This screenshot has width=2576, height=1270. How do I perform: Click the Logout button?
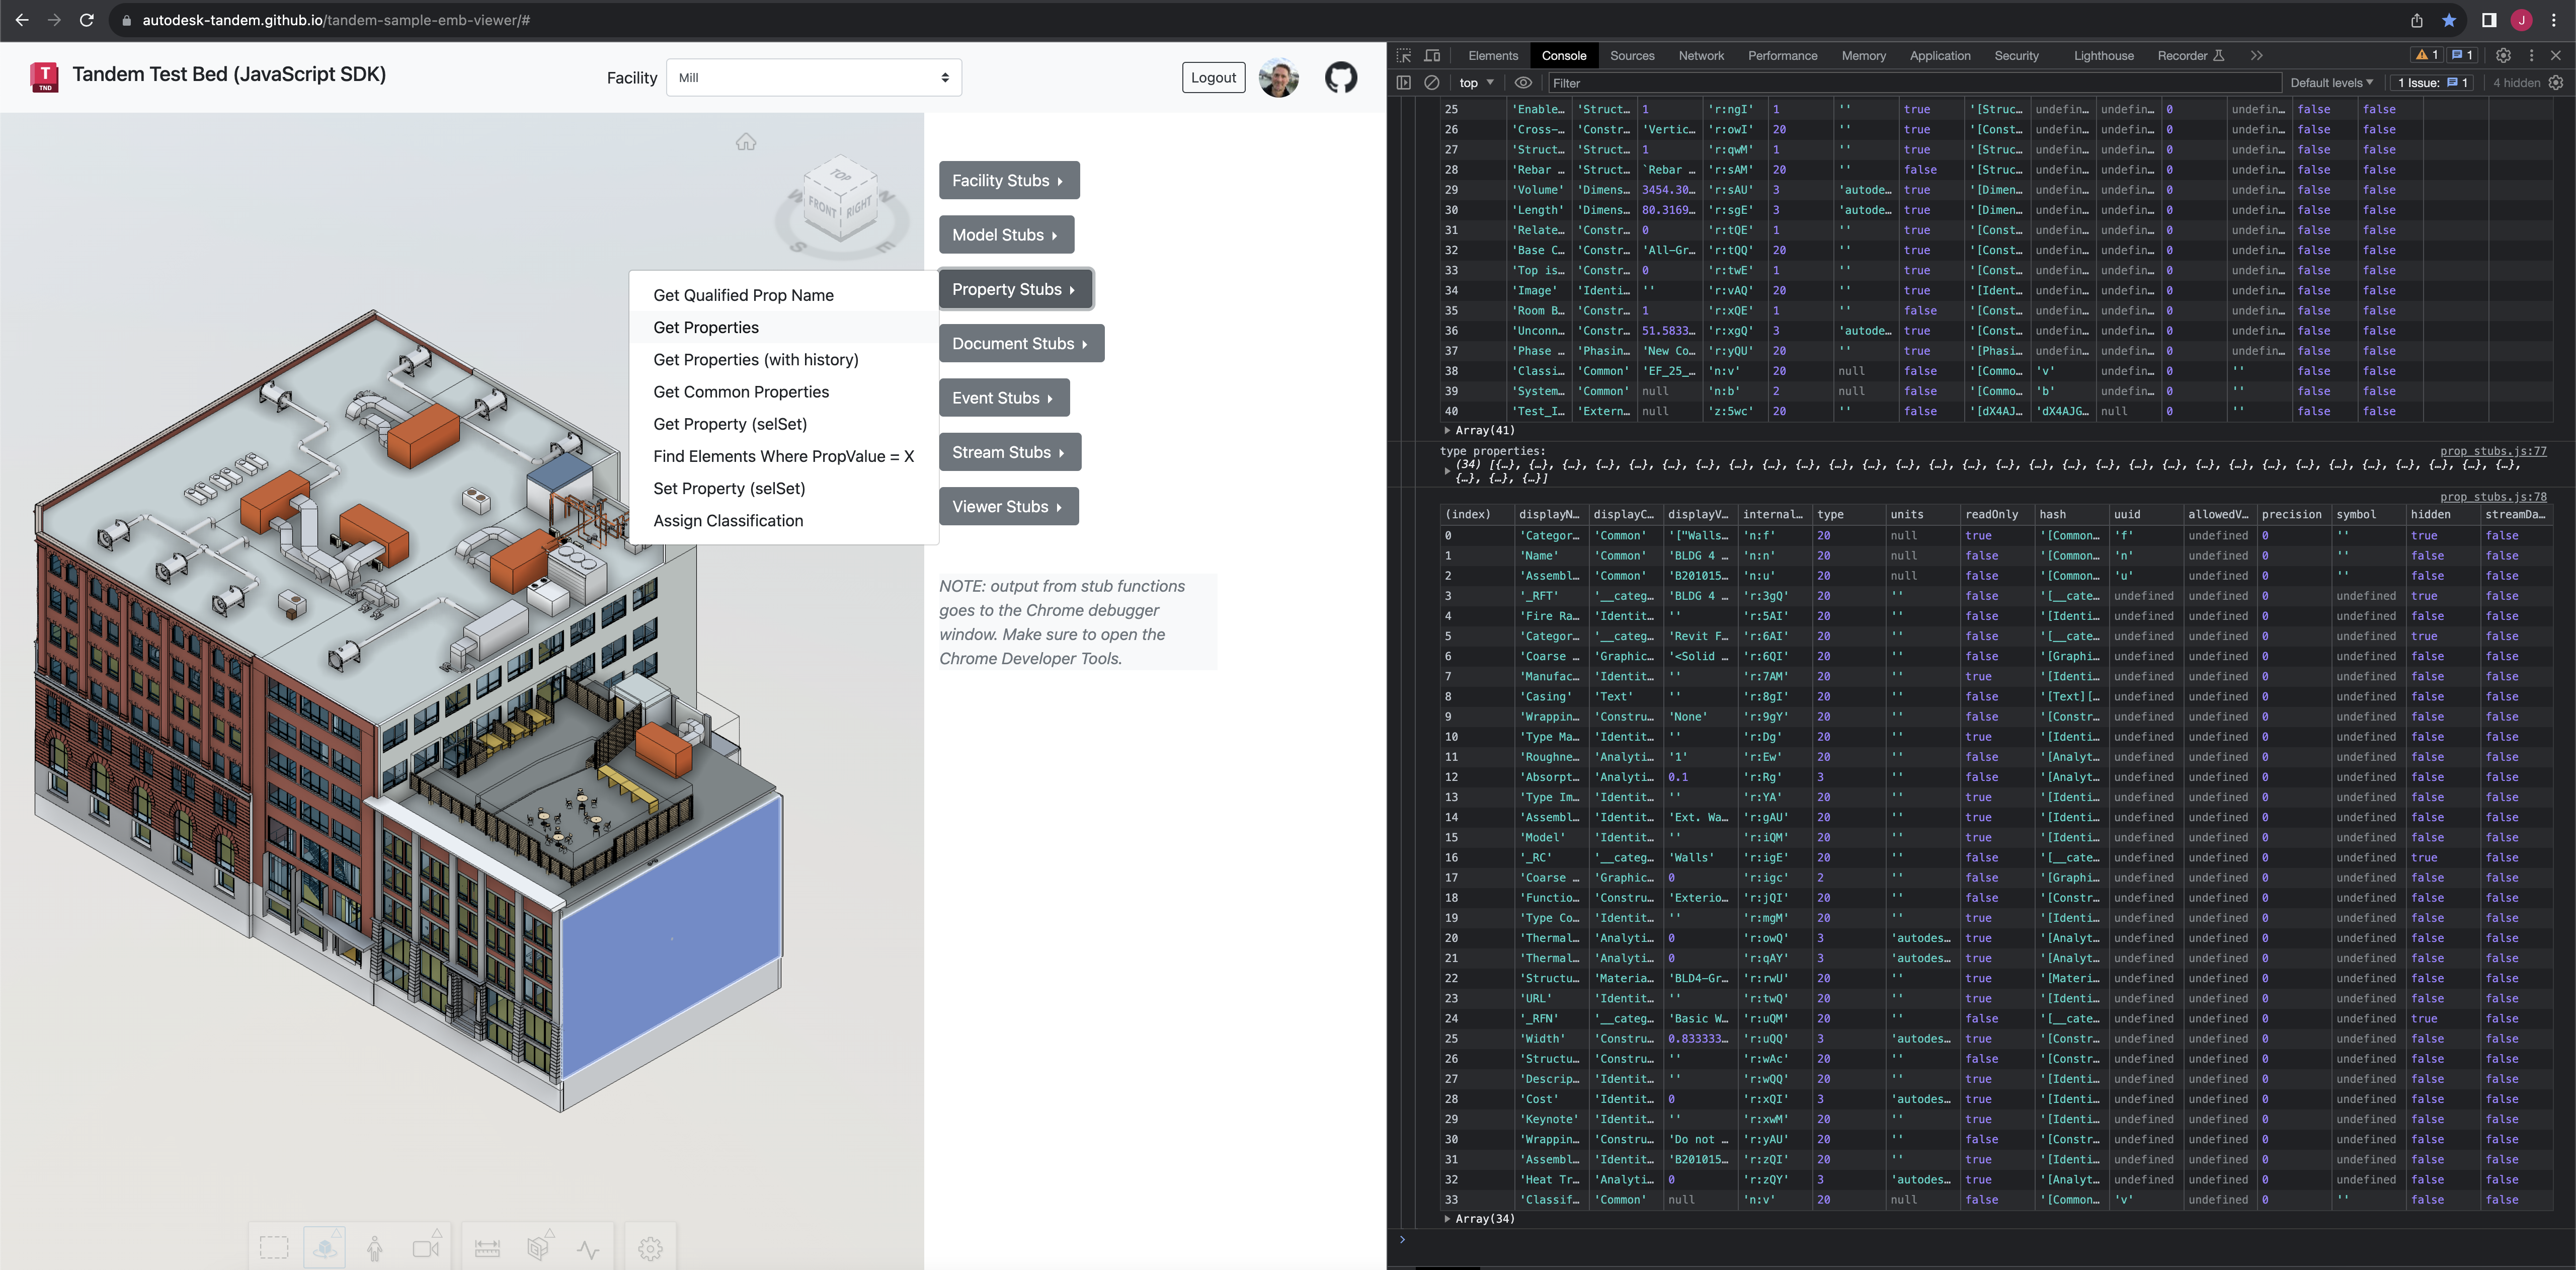tap(1213, 78)
